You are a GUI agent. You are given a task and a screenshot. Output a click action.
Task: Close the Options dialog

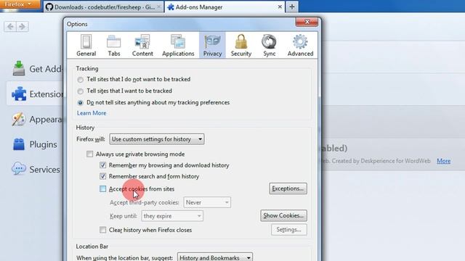307,22
